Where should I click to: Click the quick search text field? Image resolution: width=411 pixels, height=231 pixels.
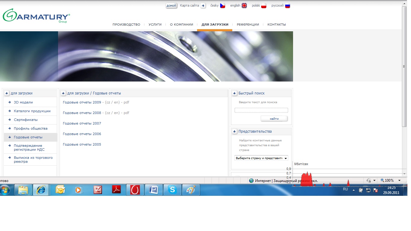coord(261,110)
